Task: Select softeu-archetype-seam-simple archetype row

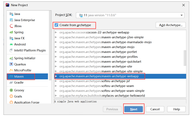Action: pyautogui.click(x=120, y=91)
